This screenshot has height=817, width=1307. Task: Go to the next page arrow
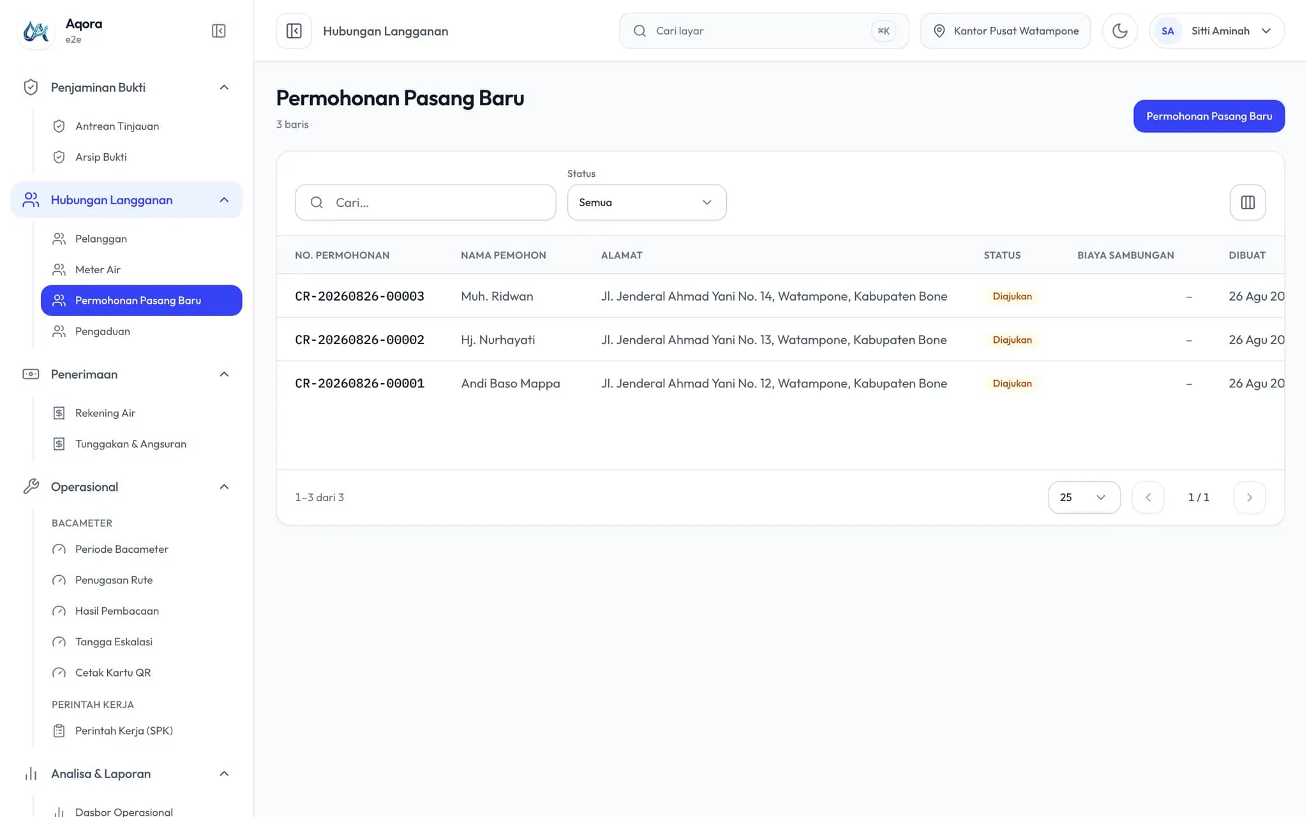(x=1250, y=497)
